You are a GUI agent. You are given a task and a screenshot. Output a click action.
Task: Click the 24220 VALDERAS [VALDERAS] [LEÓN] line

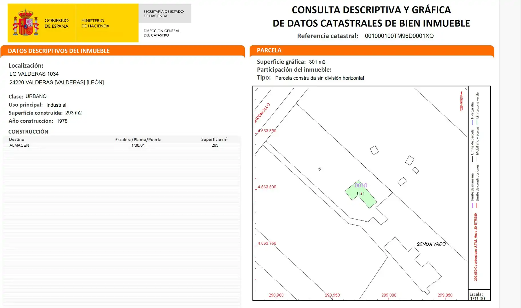57,82
